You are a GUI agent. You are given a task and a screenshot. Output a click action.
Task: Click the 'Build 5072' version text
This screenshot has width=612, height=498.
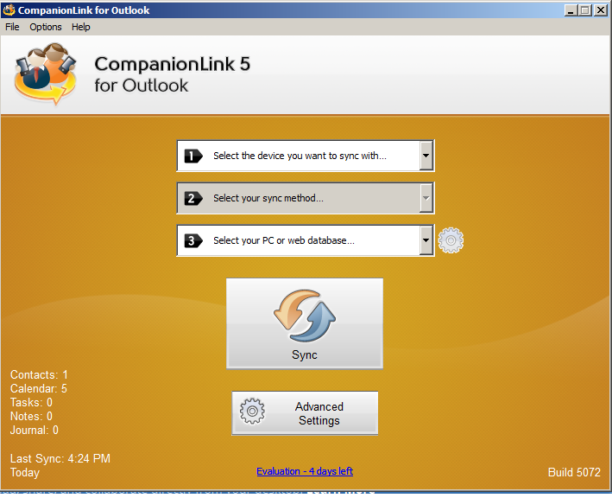pyautogui.click(x=574, y=472)
